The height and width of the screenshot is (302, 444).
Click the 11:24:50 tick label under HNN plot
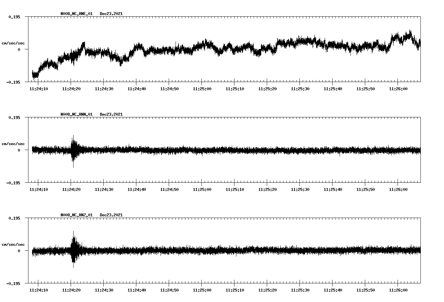169,189
